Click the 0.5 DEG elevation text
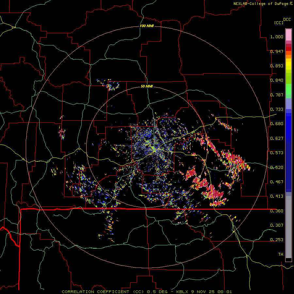294x294 pixels. click(x=157, y=292)
